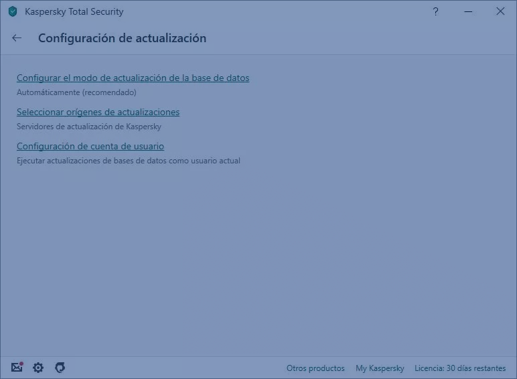Click Servidores de actualización de Kaspersky text
The height and width of the screenshot is (379, 517).
click(89, 127)
